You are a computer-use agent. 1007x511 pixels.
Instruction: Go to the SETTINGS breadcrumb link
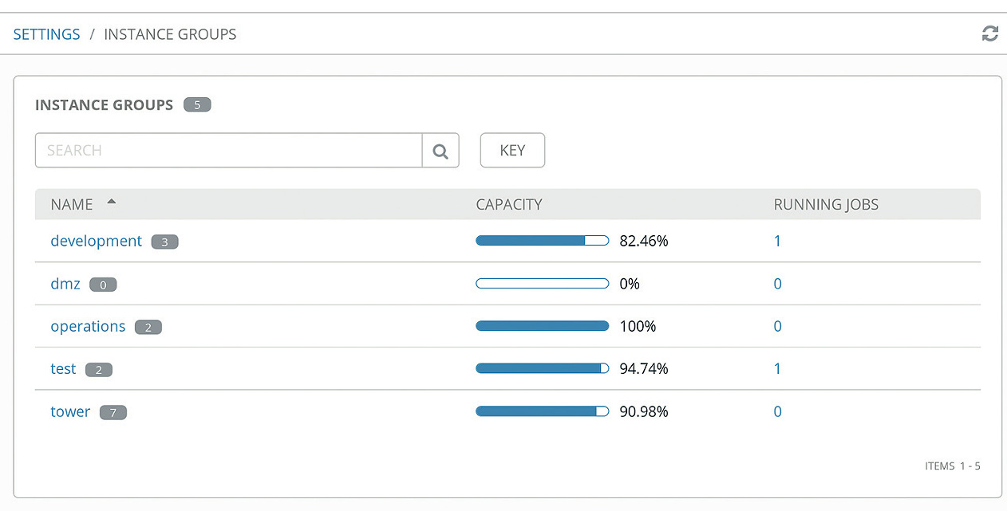(x=47, y=34)
